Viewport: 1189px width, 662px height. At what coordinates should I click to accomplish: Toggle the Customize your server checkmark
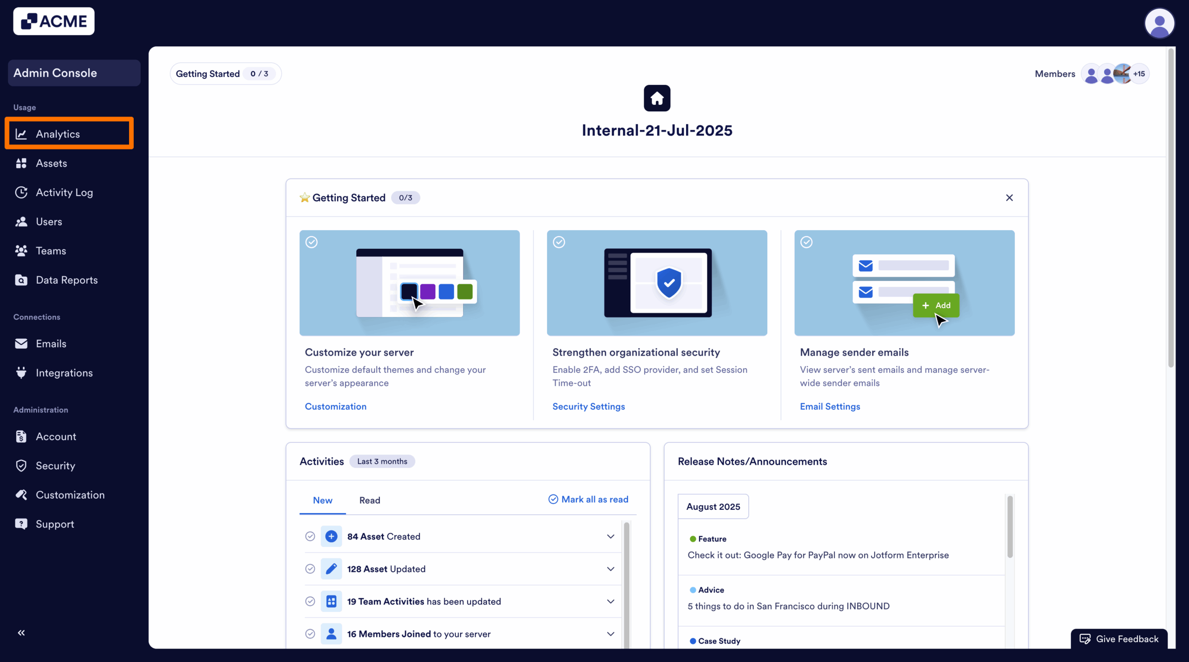[x=312, y=242]
